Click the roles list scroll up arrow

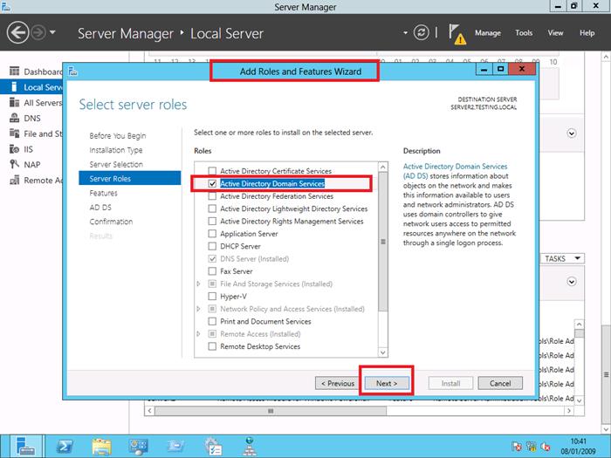[x=382, y=167]
